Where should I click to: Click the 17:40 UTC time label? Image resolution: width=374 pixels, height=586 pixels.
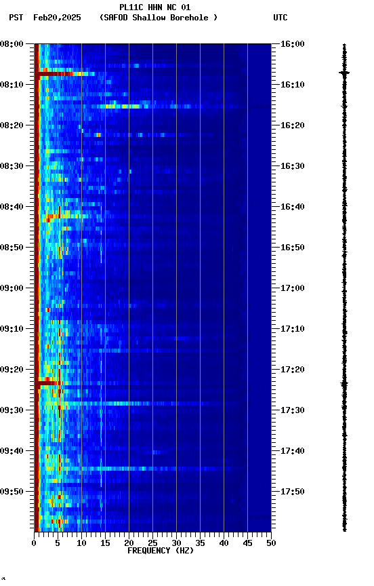click(293, 452)
